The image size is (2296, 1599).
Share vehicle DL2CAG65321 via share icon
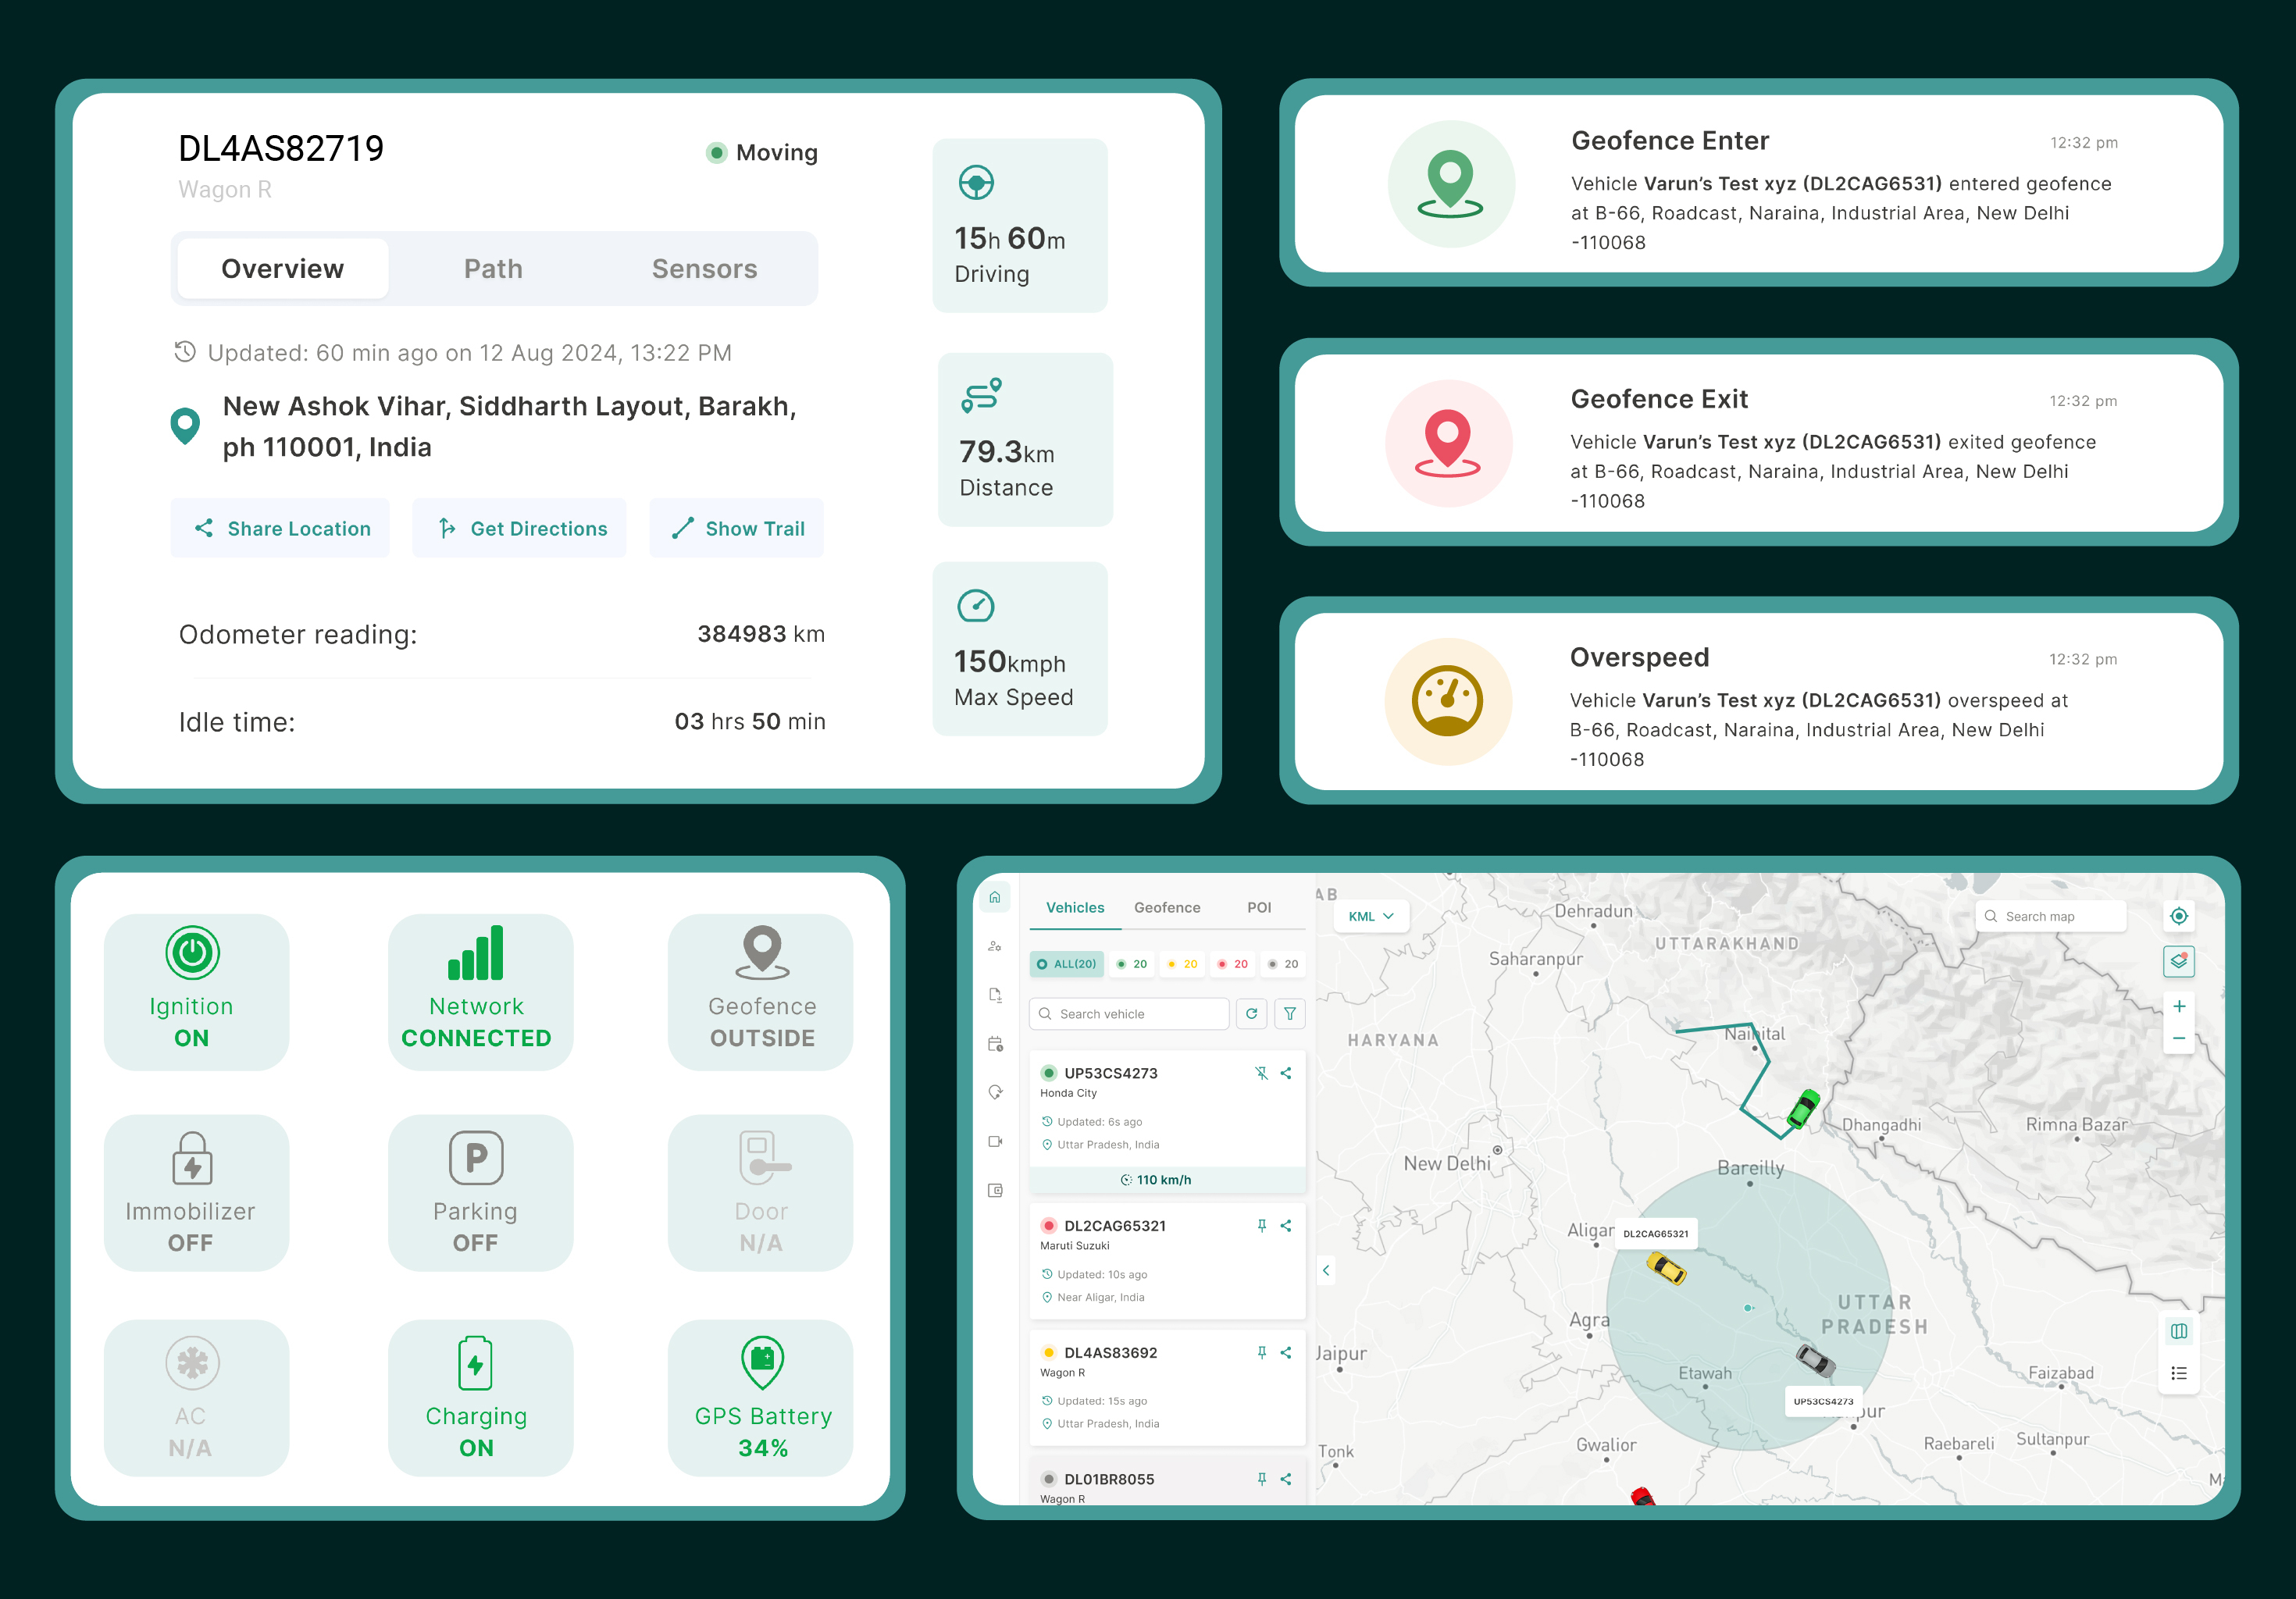click(x=1286, y=1225)
